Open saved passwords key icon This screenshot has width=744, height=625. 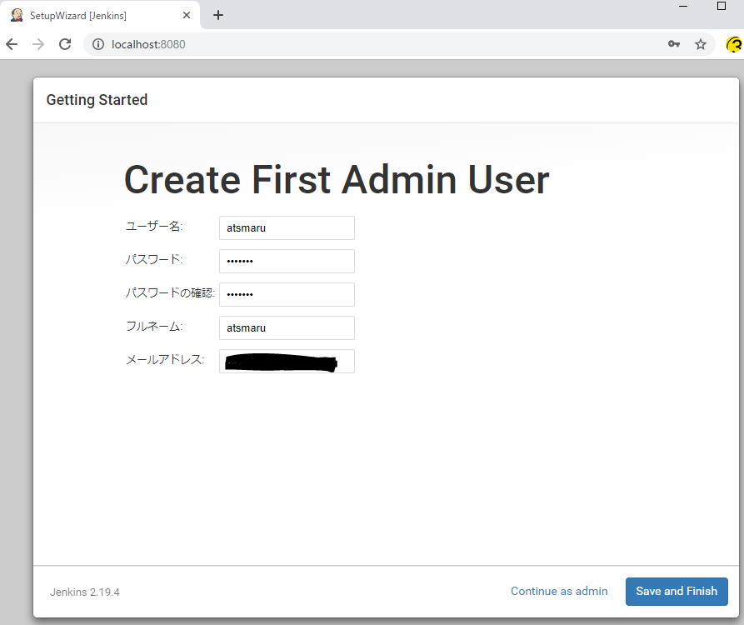click(x=674, y=44)
